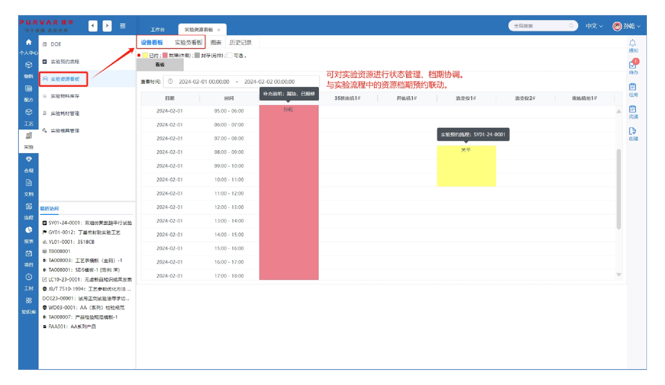Viewport: 665px width, 385px height.
Task: Open the 查看时间 date range picker
Action: coord(241,82)
